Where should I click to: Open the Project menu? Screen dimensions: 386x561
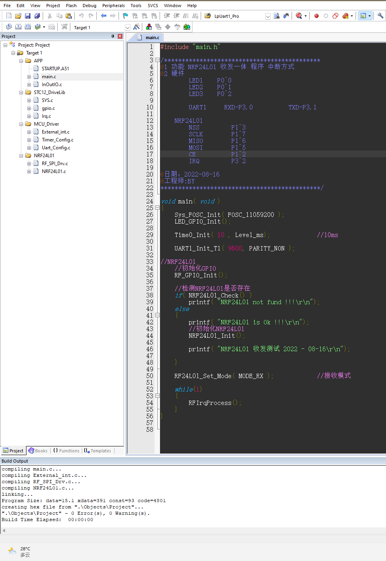click(x=53, y=6)
